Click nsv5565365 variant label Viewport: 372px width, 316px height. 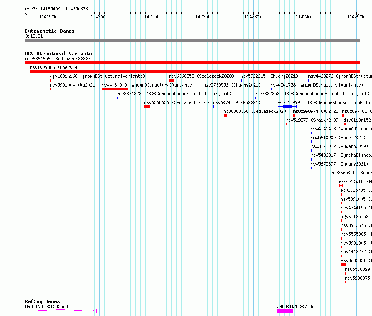tap(357, 234)
